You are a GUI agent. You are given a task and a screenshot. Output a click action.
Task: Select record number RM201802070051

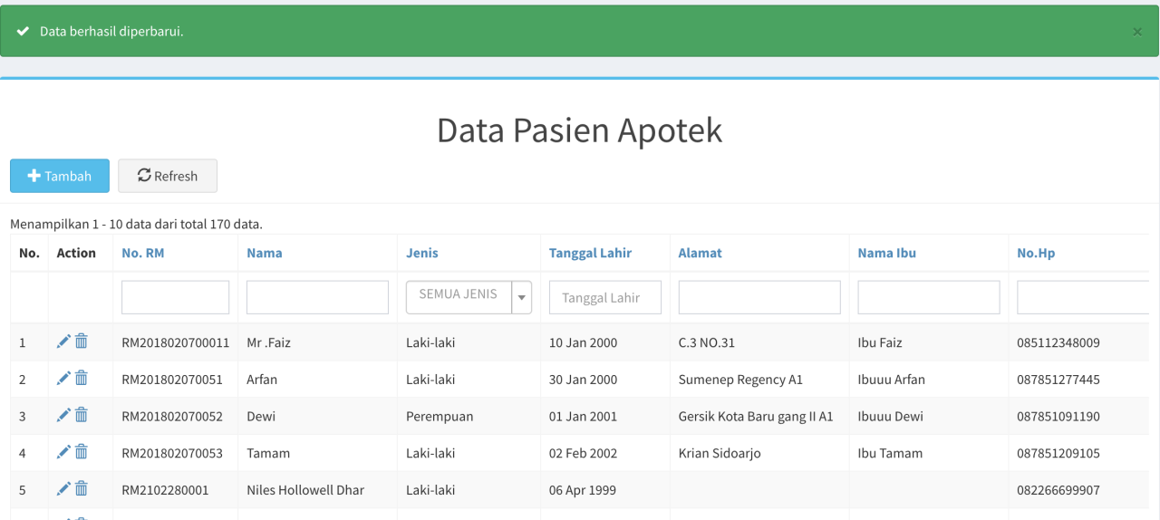click(x=172, y=380)
